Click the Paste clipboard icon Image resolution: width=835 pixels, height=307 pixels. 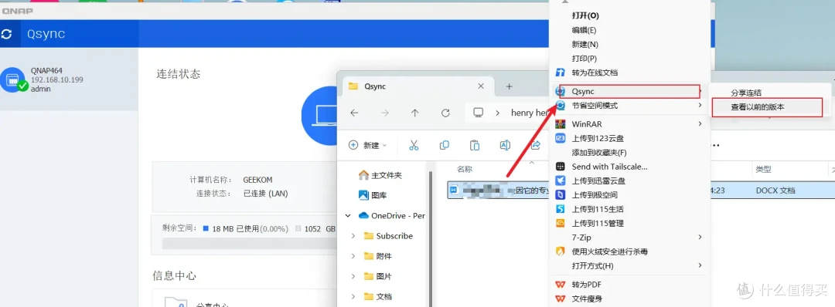(475, 145)
